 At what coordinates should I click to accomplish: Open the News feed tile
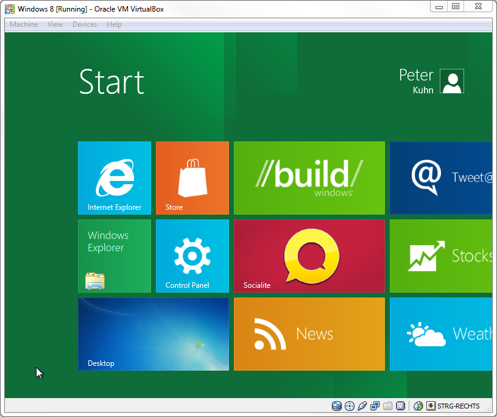[x=309, y=334]
